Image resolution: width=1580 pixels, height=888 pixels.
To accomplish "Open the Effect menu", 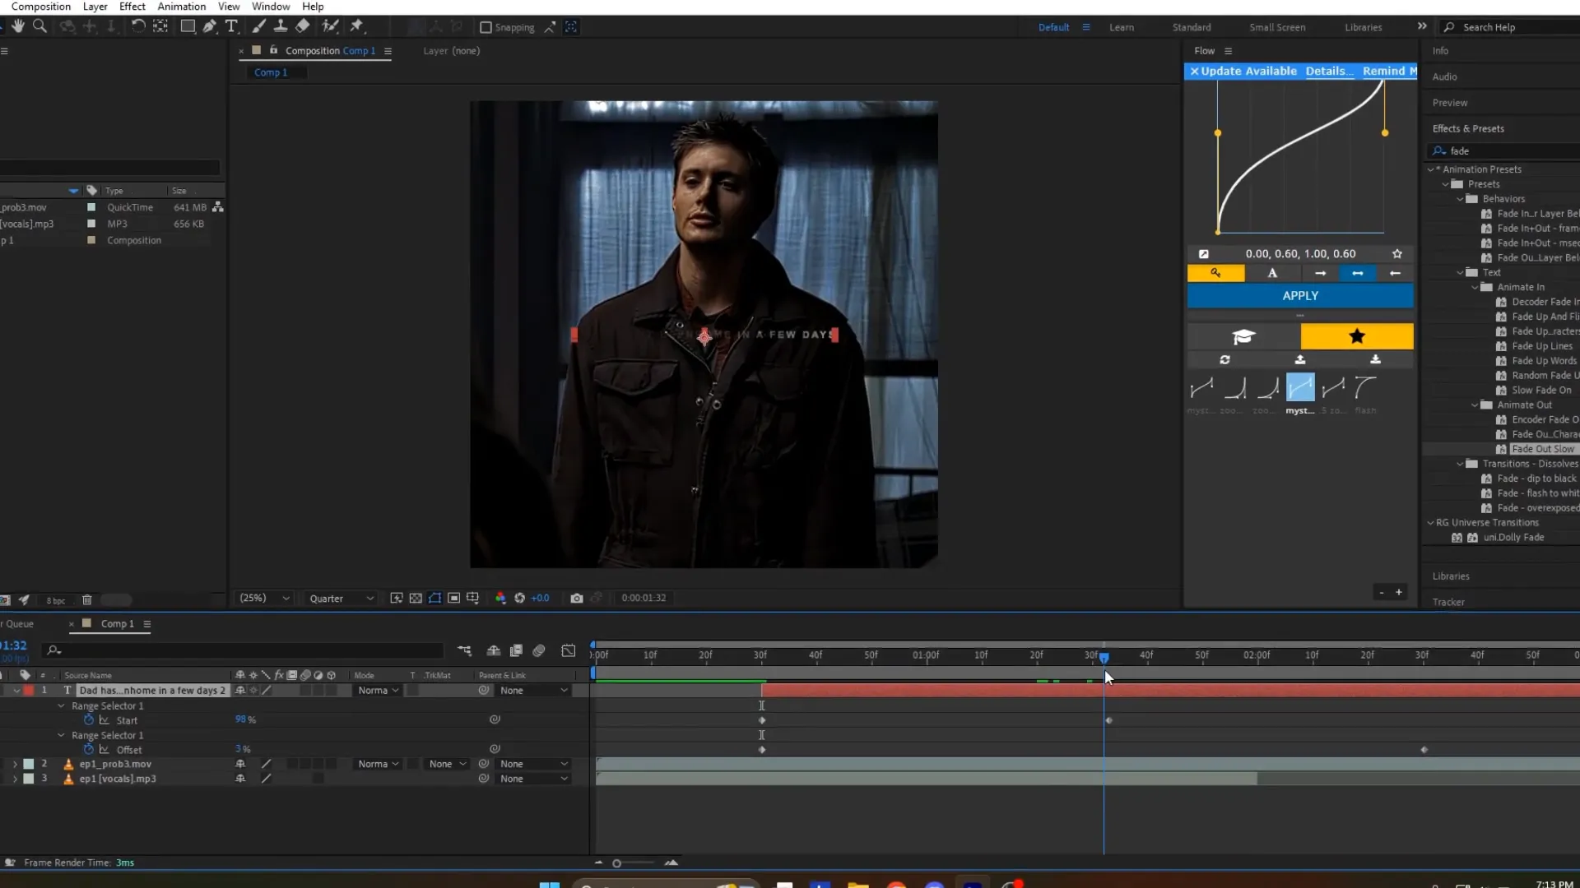I will 132,7.
